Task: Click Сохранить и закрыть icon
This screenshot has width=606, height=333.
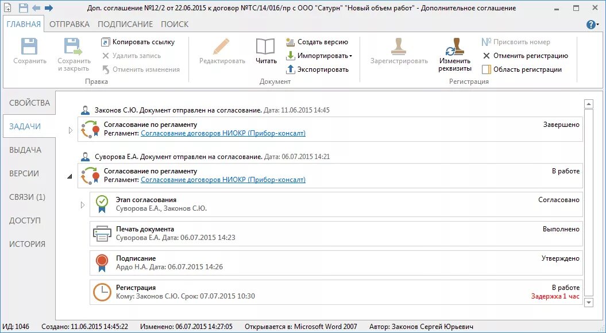Action: (x=73, y=47)
